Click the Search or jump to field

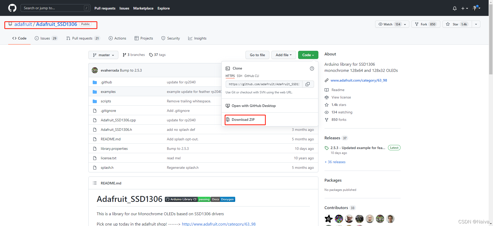tap(55, 8)
